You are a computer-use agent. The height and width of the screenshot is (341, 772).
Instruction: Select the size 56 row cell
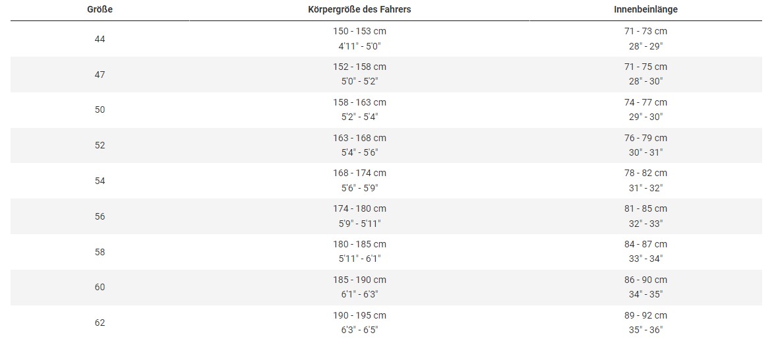tap(100, 216)
